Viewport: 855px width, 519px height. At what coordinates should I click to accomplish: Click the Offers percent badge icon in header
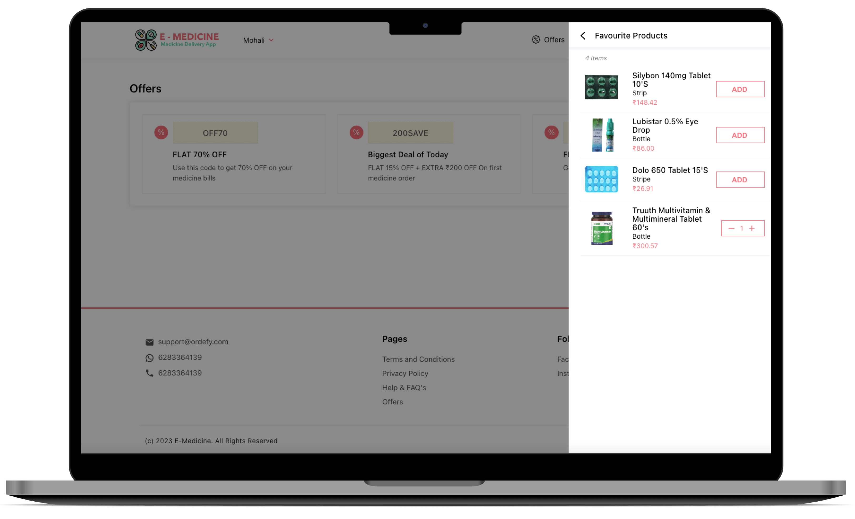pos(536,40)
